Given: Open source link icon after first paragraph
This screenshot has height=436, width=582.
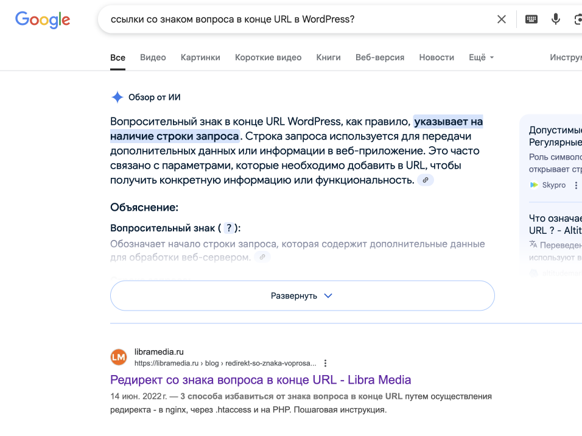Looking at the screenshot, I should tap(426, 180).
